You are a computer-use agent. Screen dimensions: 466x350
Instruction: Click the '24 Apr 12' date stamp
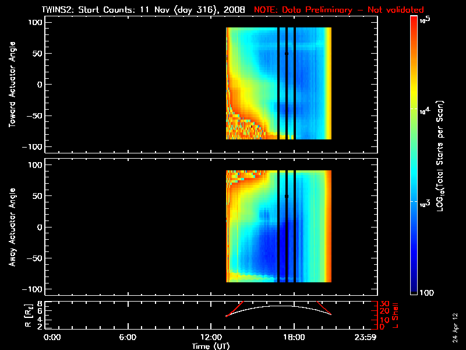point(455,328)
